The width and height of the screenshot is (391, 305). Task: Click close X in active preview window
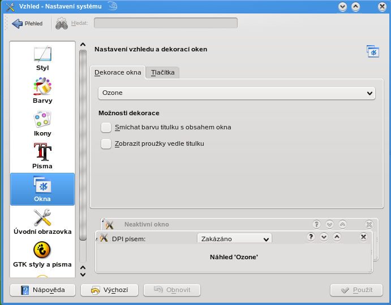coord(364,237)
